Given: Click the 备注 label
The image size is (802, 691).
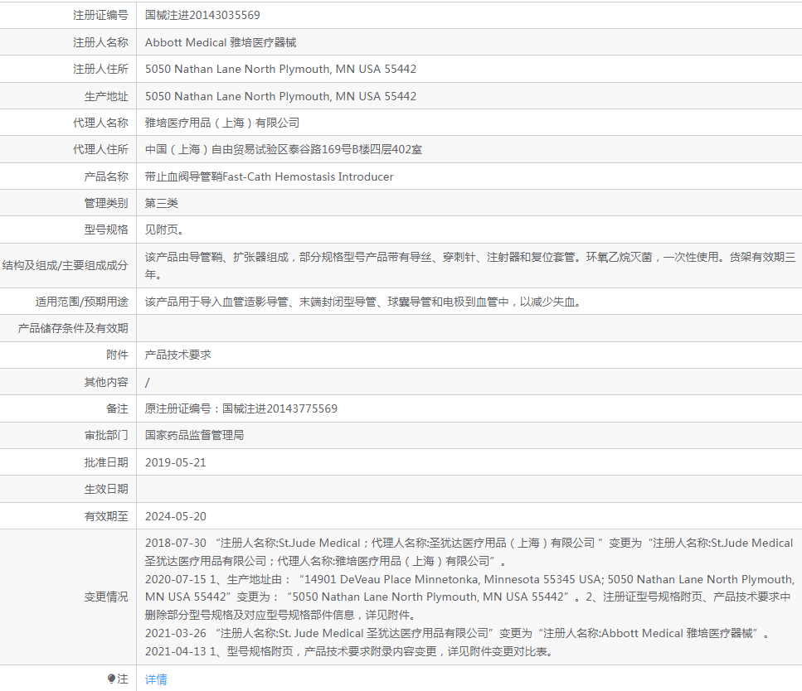Looking at the screenshot, I should [x=117, y=408].
